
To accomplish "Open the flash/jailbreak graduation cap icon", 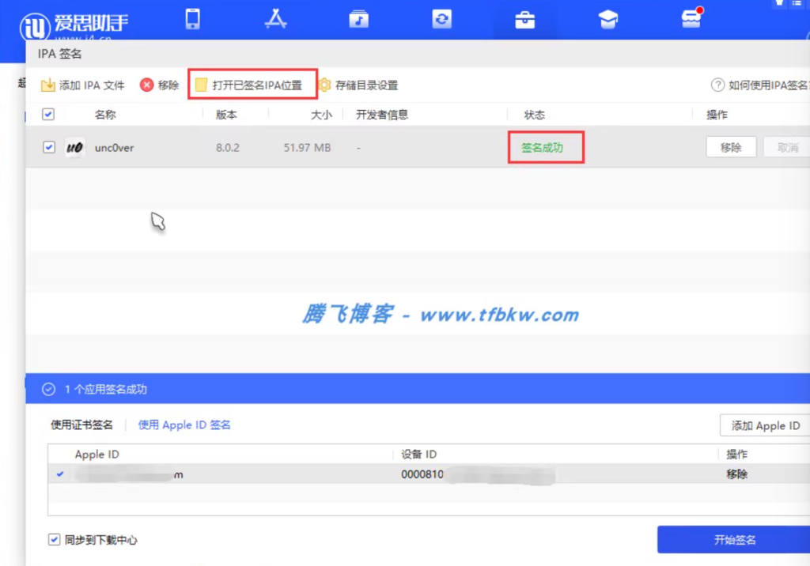I will (x=607, y=18).
